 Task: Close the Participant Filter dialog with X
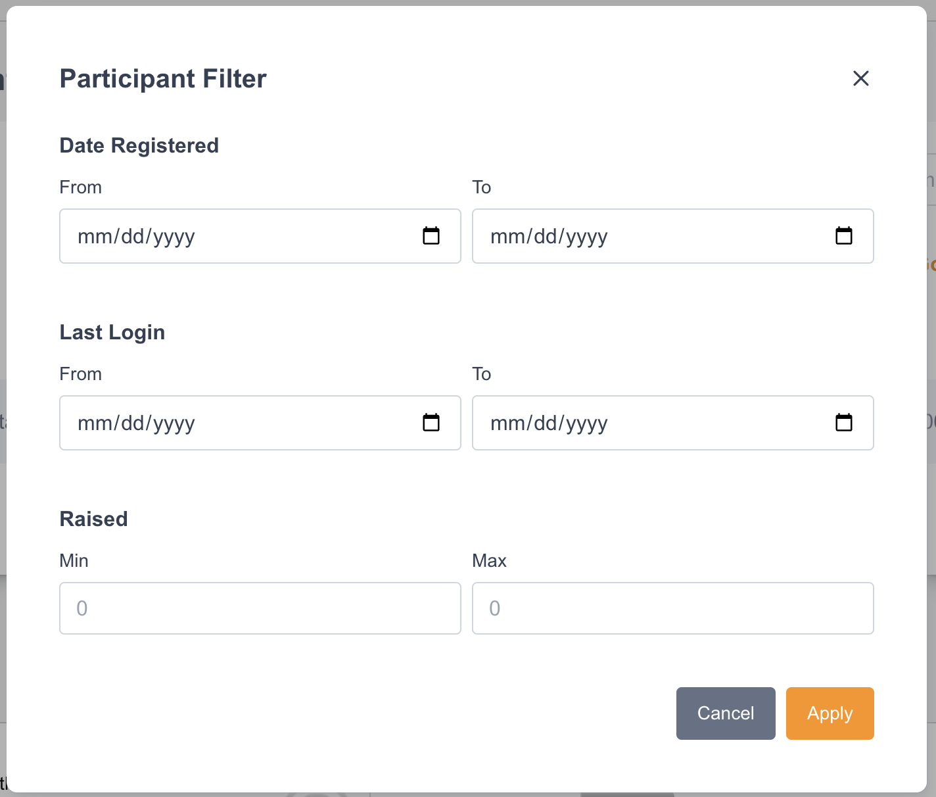point(860,78)
